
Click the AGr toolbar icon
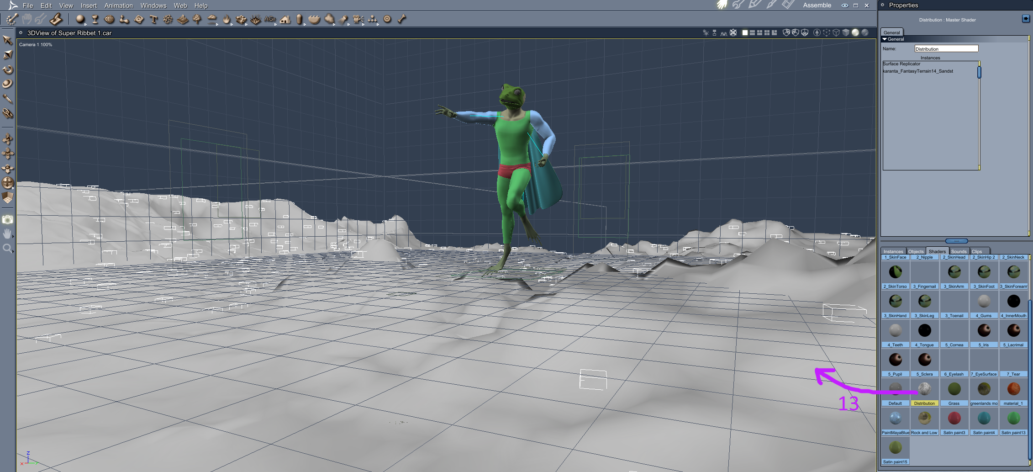[270, 19]
